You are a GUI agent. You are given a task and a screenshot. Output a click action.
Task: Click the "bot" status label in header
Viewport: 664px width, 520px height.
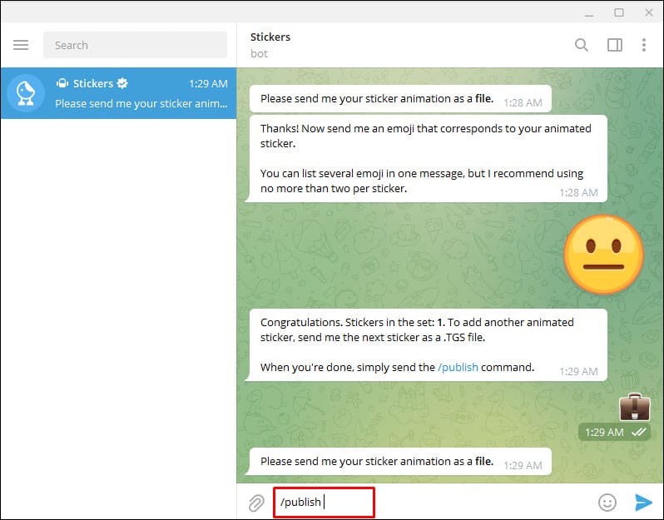coord(259,54)
